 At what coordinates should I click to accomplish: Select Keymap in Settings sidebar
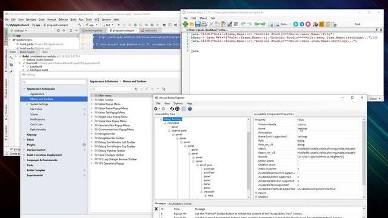(32, 134)
